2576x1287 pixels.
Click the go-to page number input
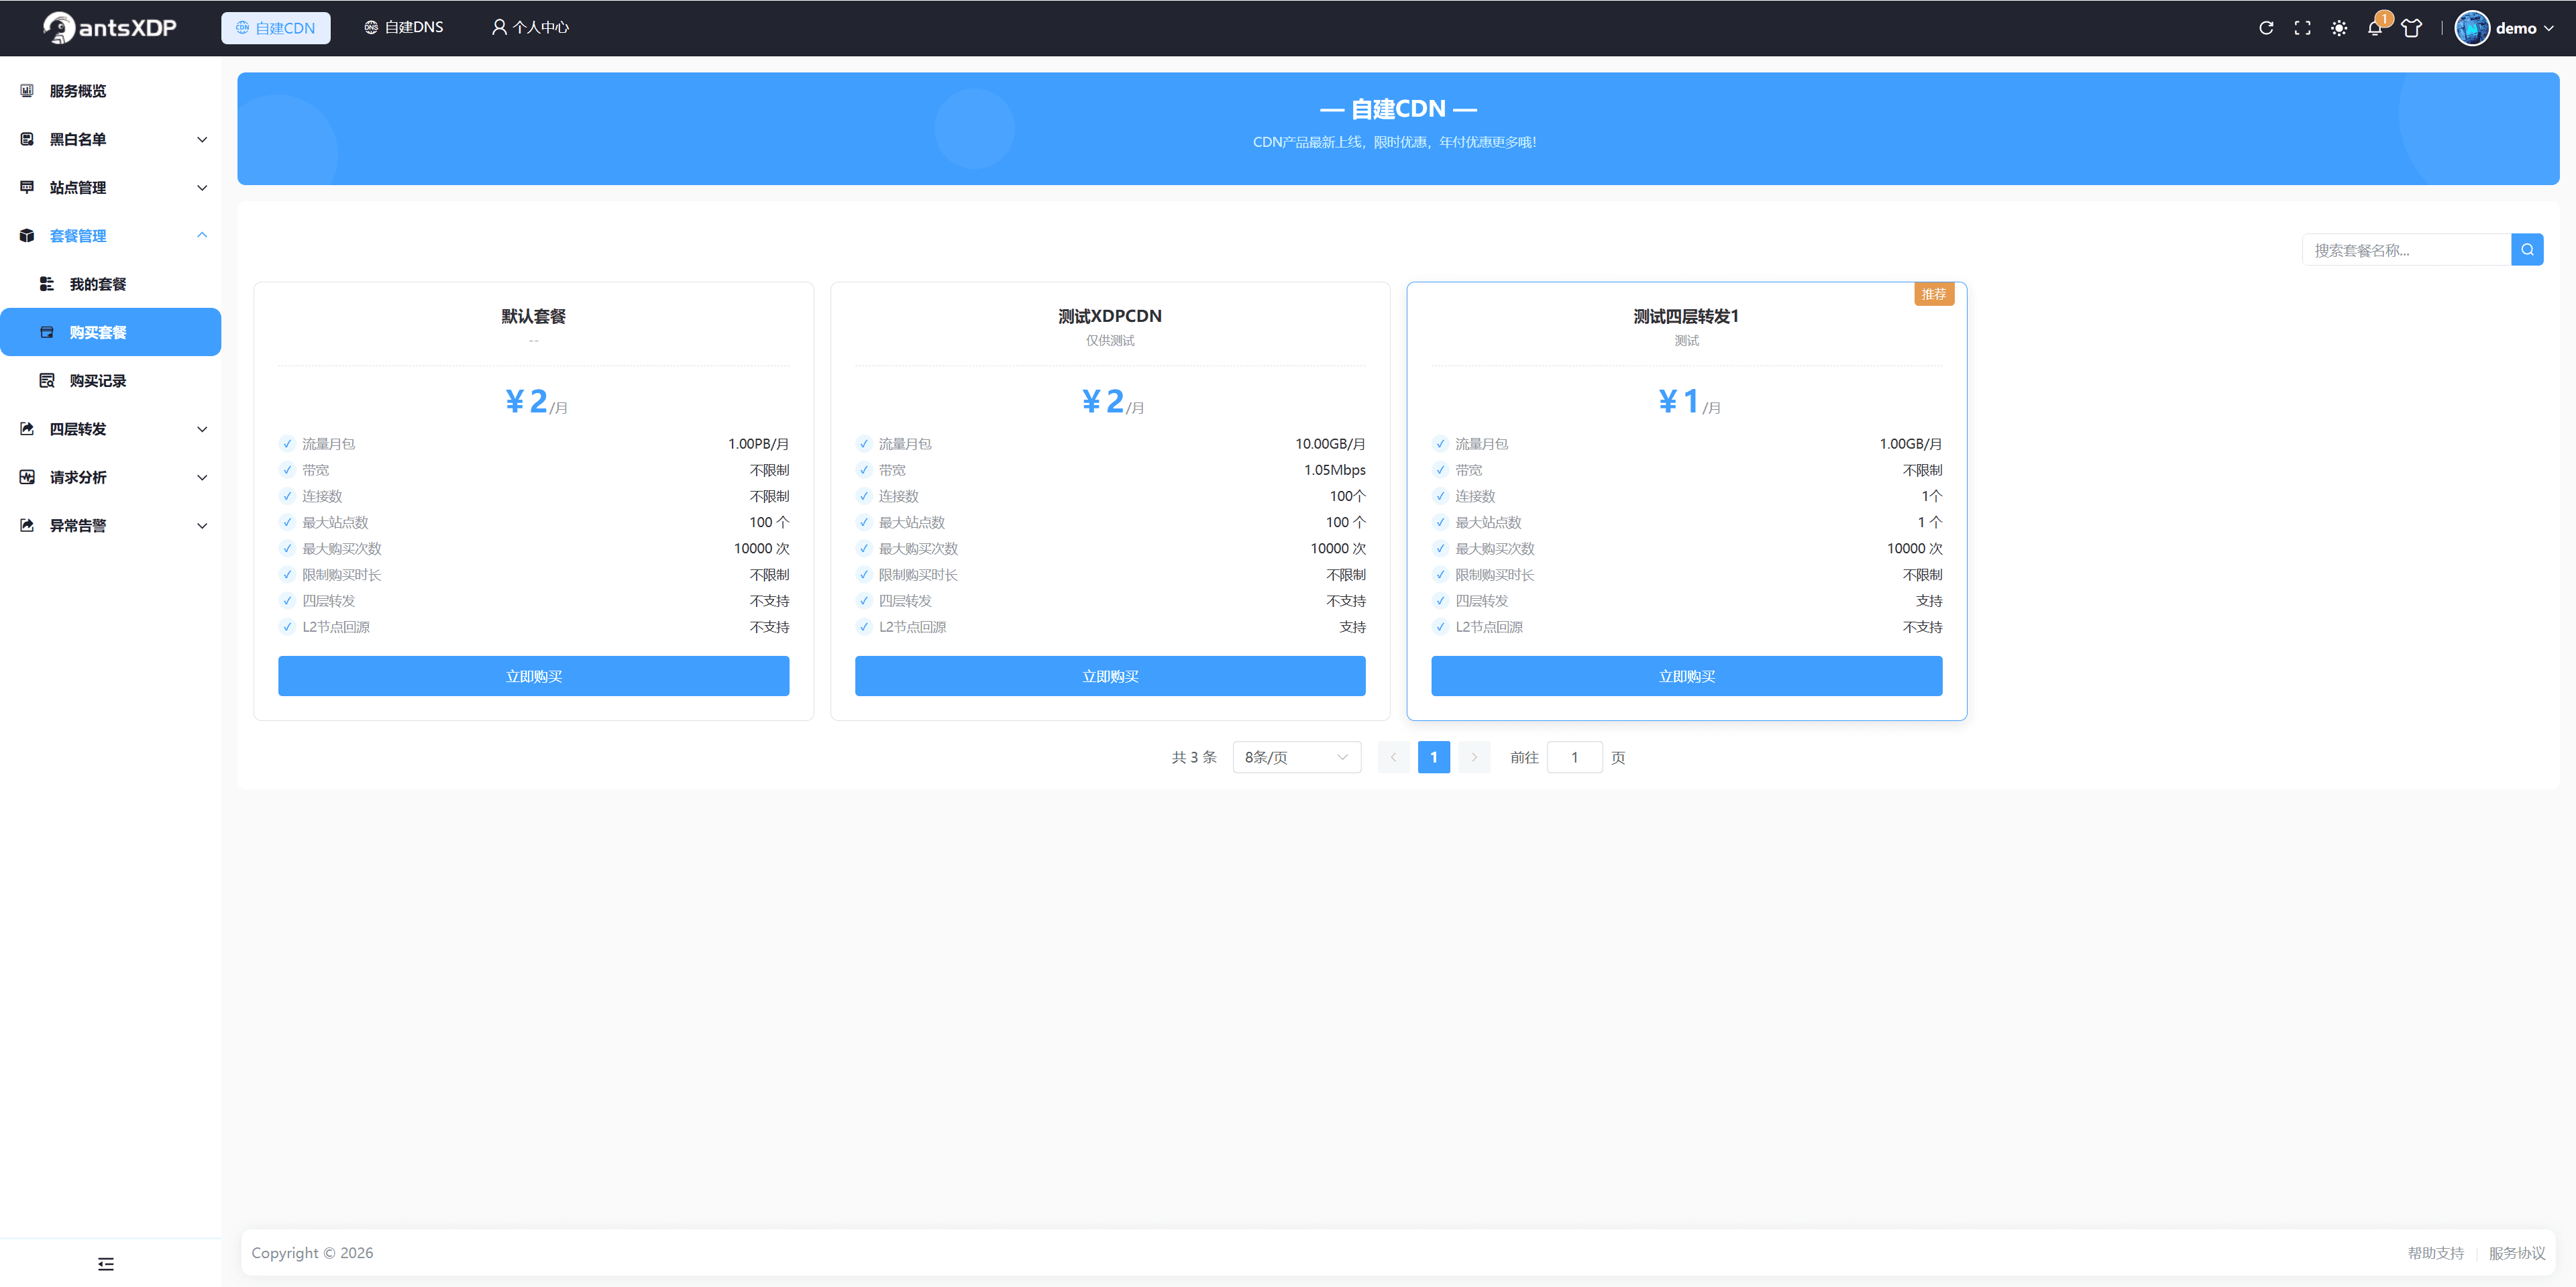tap(1574, 758)
